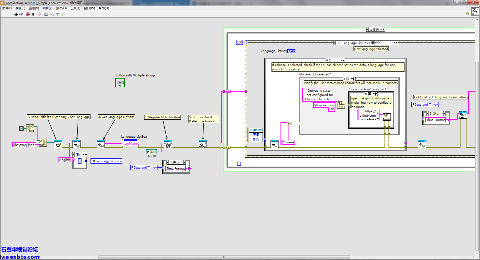Click the Step Into icon
The height and width of the screenshot is (260, 480).
pyautogui.click(x=52, y=14)
